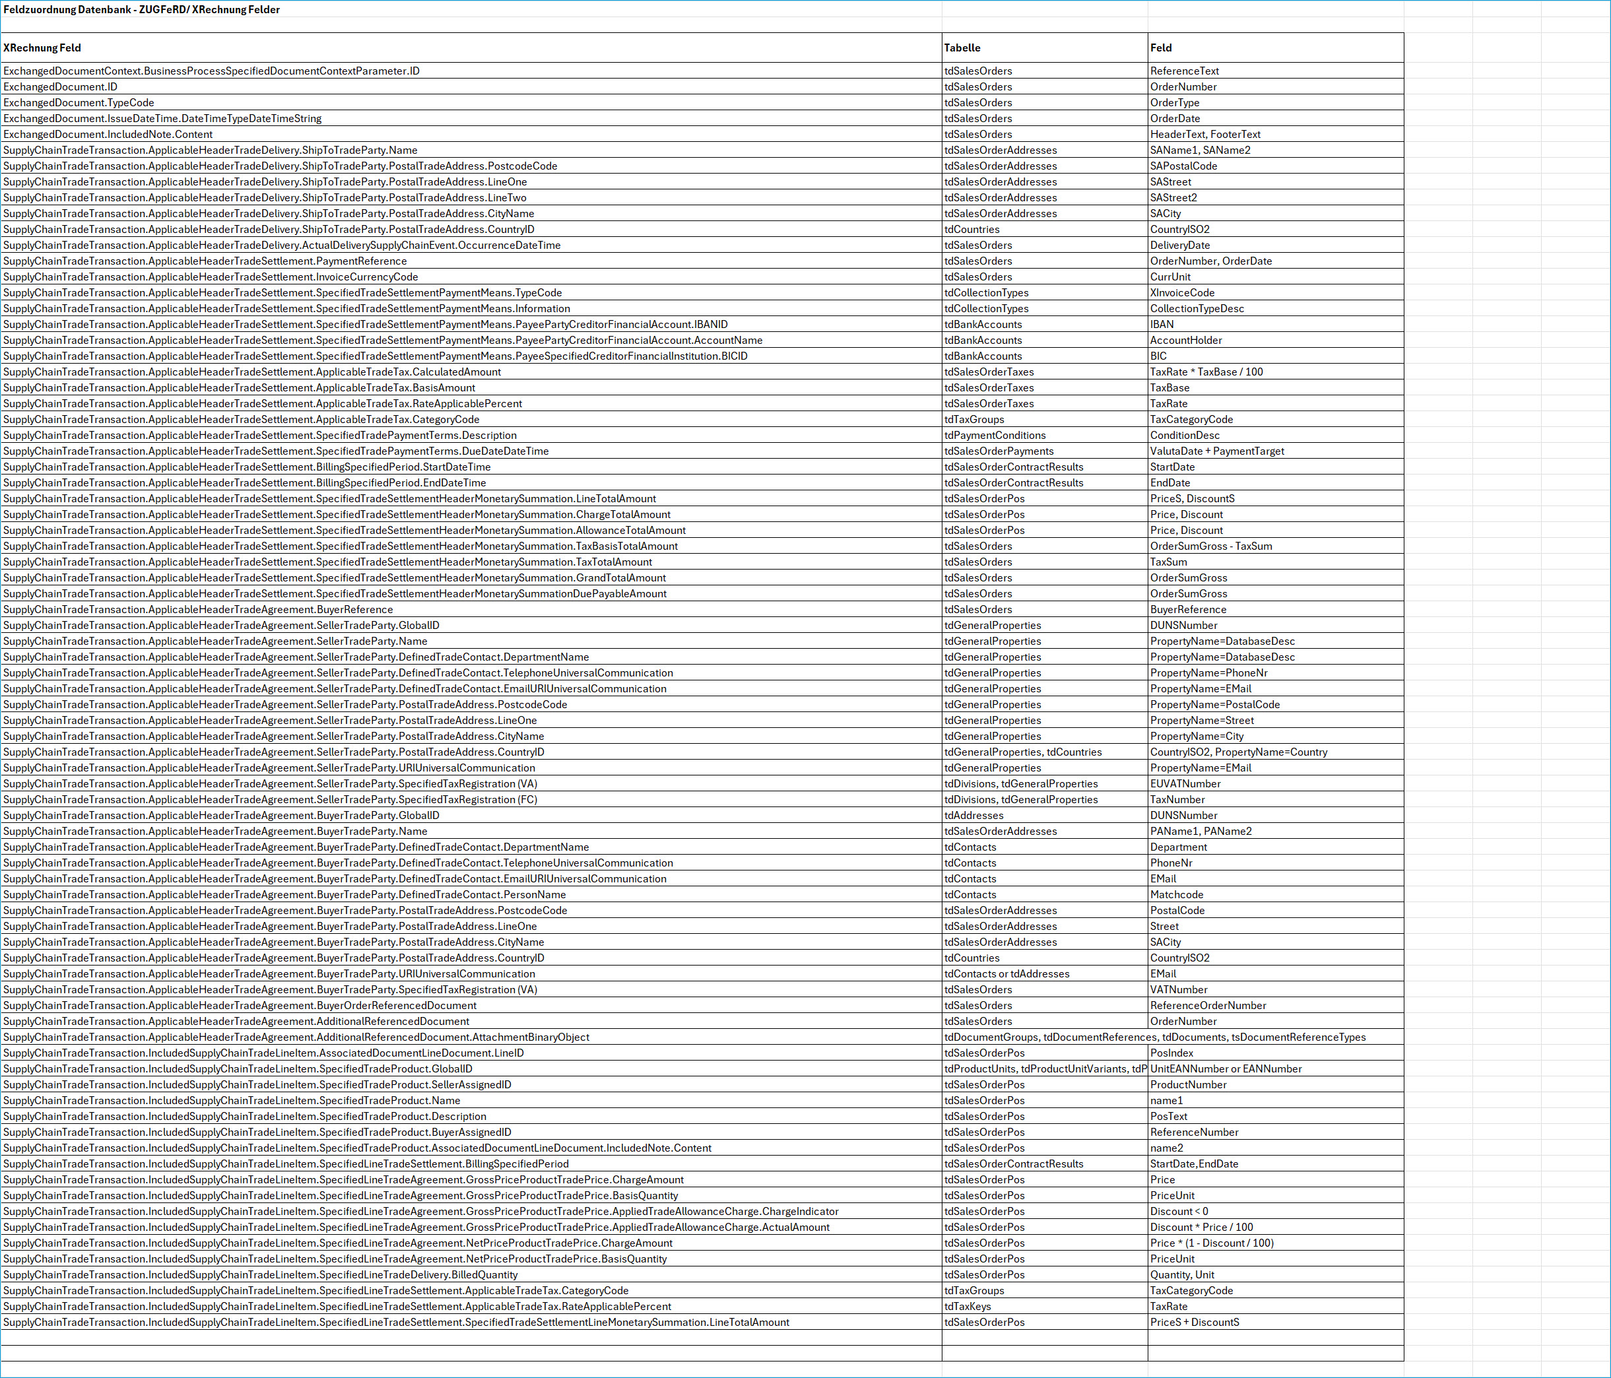Viewport: 1611px width, 1378px height.
Task: Select the 'Discount * Price / 100' cell
Action: [1275, 1227]
